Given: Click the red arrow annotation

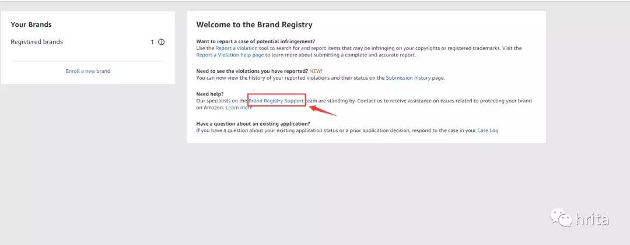Looking at the screenshot, I should [323, 108].
